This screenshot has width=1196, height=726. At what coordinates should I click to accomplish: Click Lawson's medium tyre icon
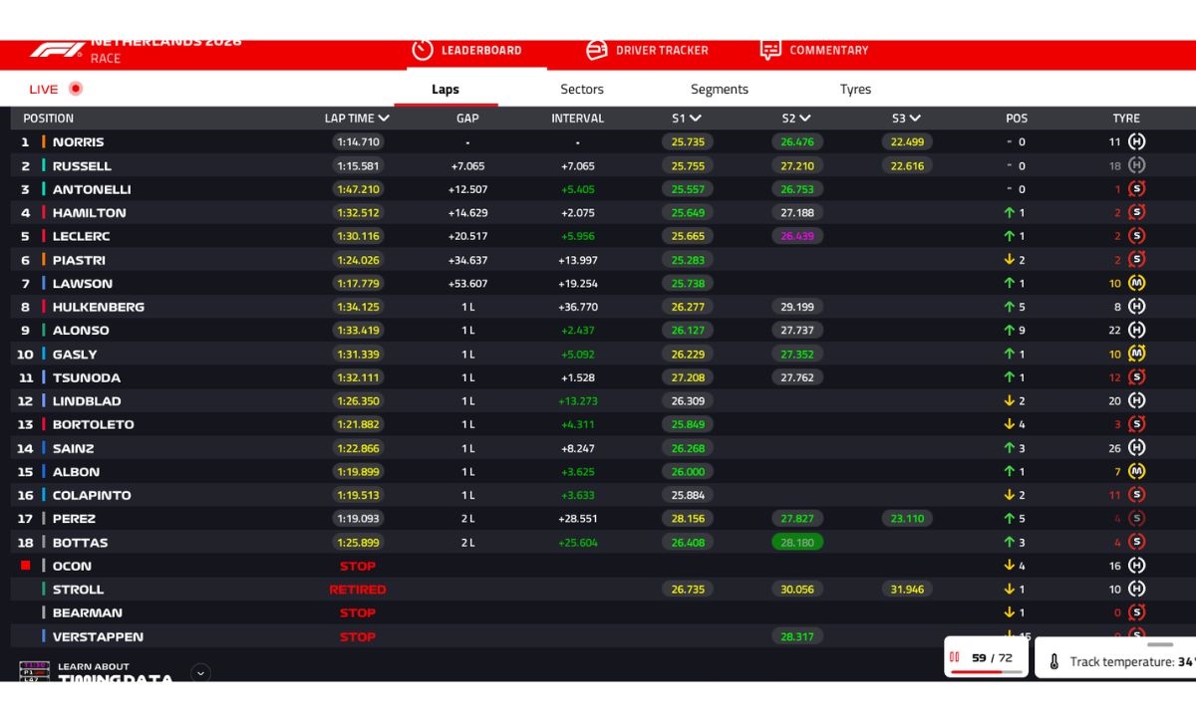click(x=1136, y=284)
